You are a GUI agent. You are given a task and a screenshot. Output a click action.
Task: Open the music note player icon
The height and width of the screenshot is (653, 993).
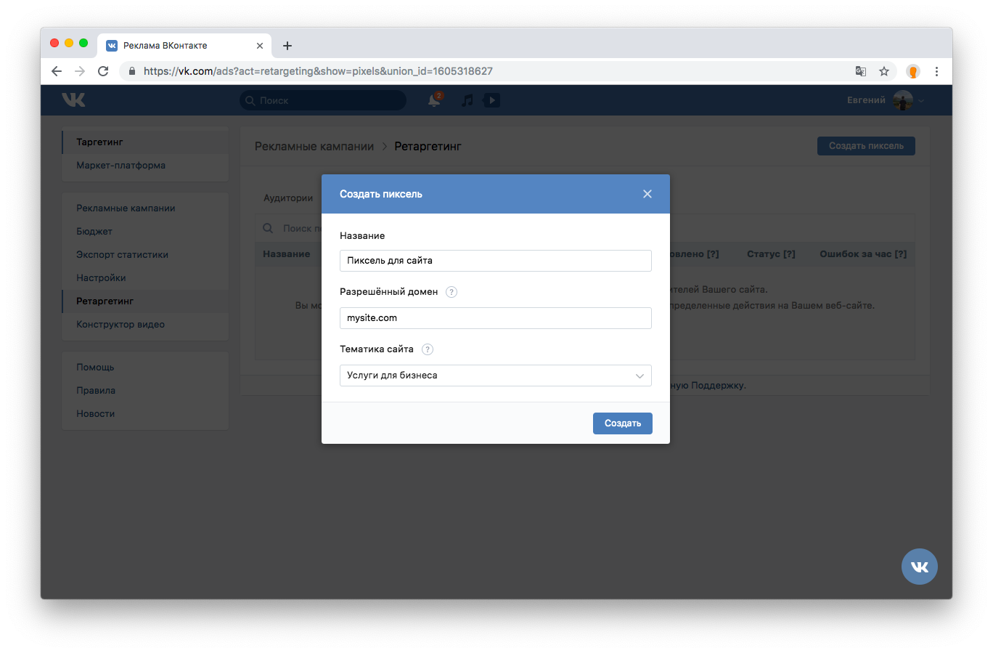tap(467, 100)
